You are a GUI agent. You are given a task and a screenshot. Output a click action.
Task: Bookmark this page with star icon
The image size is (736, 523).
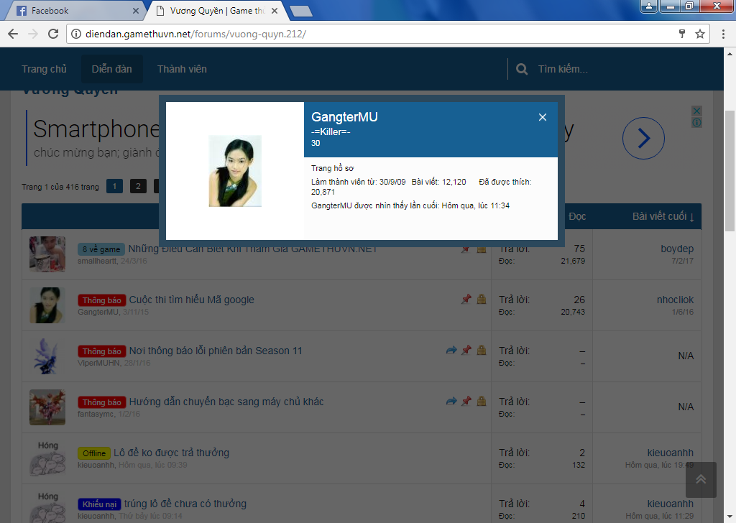[x=699, y=34]
